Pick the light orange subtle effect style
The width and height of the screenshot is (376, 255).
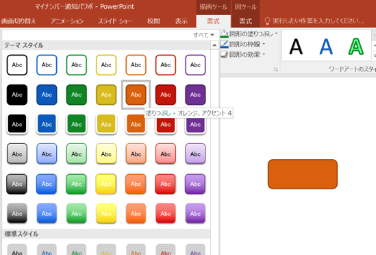tap(136, 154)
